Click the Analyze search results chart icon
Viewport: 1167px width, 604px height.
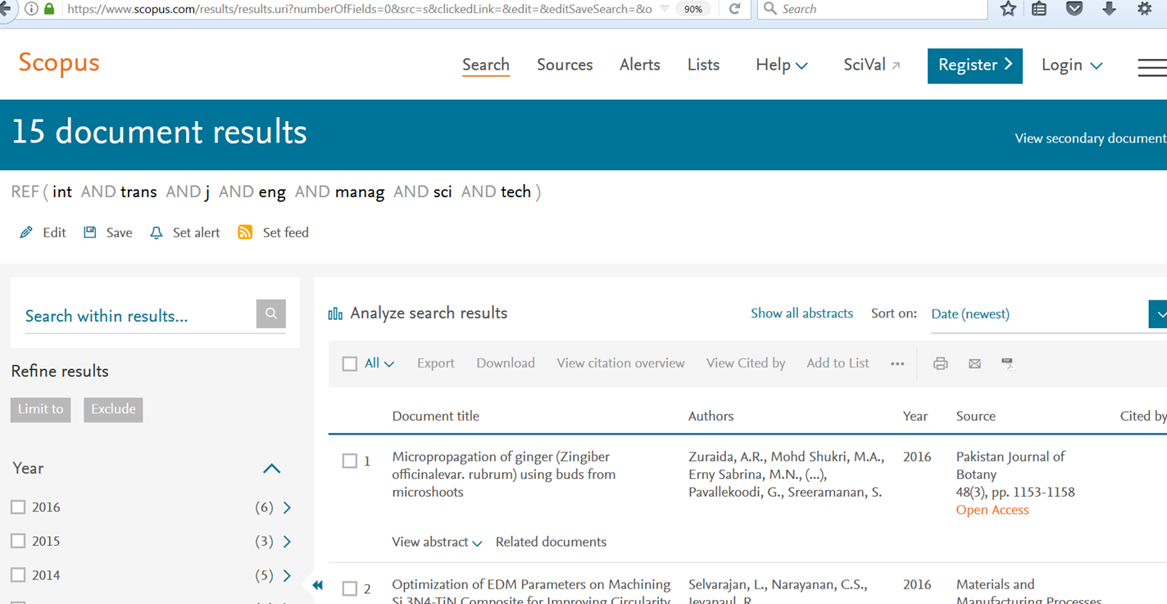coord(335,313)
